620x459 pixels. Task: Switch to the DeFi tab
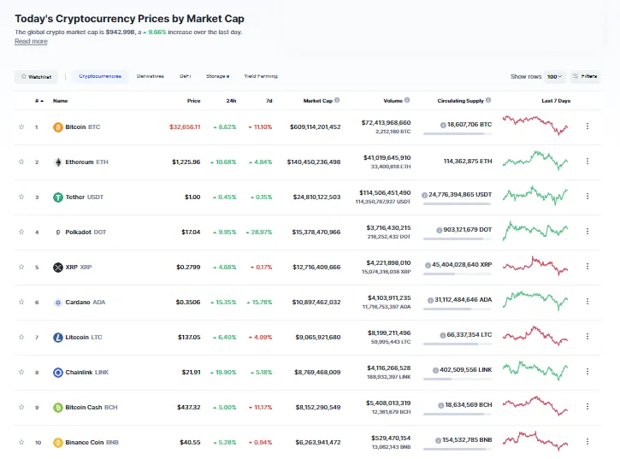click(x=185, y=76)
